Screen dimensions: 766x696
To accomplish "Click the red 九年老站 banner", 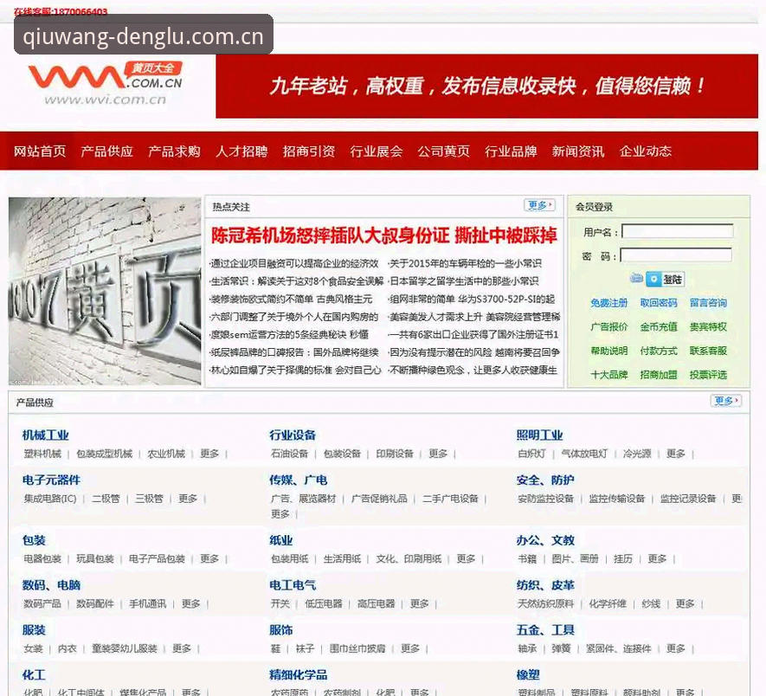I will click(486, 86).
